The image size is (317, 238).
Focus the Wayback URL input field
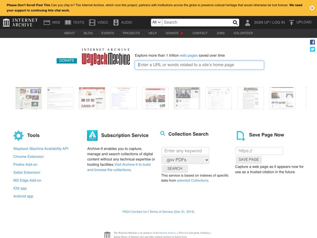click(x=199, y=65)
